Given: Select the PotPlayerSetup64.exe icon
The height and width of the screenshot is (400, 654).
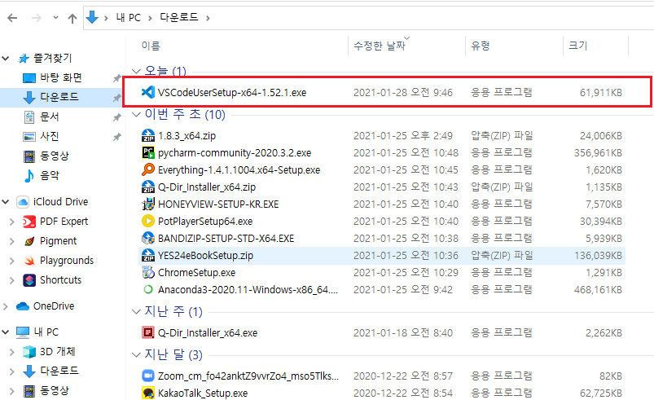Looking at the screenshot, I should pos(148,221).
